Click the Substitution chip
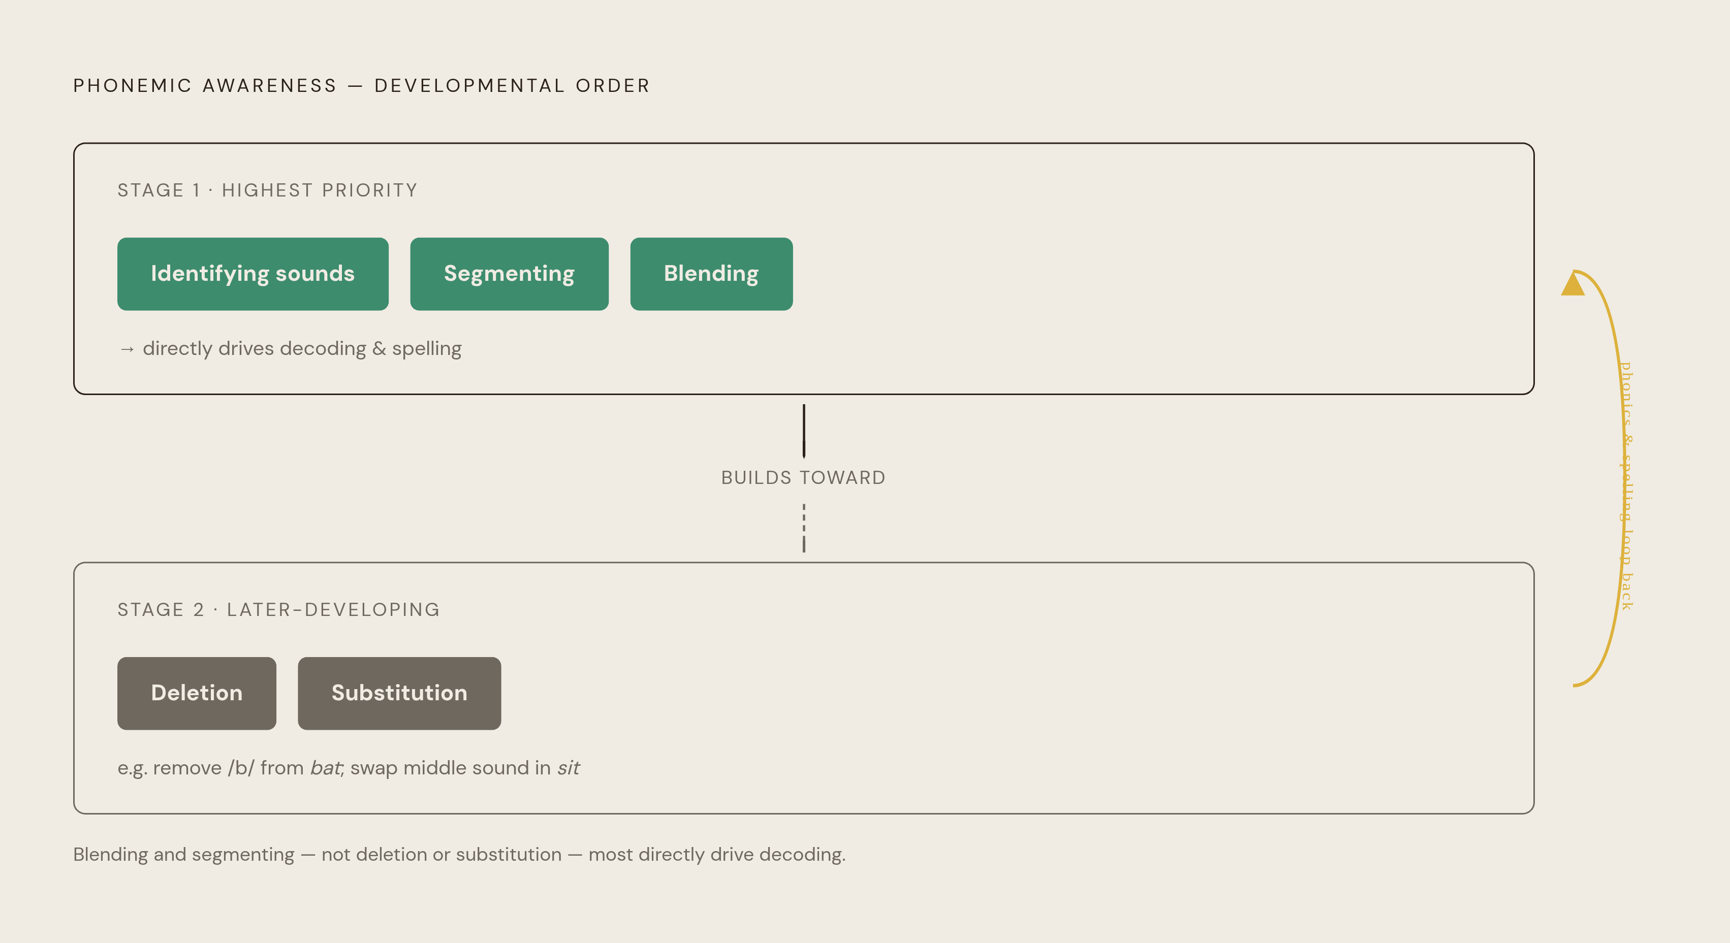This screenshot has width=1730, height=943. click(x=399, y=693)
